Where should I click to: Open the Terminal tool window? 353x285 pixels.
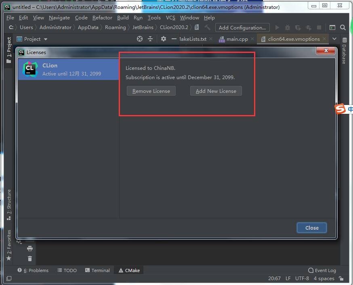[97, 270]
